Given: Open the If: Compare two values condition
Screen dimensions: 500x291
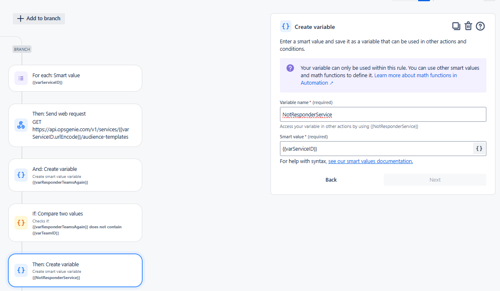Looking at the screenshot, I should pyautogui.click(x=75, y=222).
